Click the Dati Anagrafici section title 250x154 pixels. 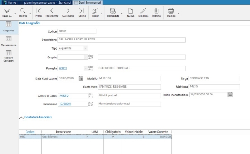click(x=30, y=23)
